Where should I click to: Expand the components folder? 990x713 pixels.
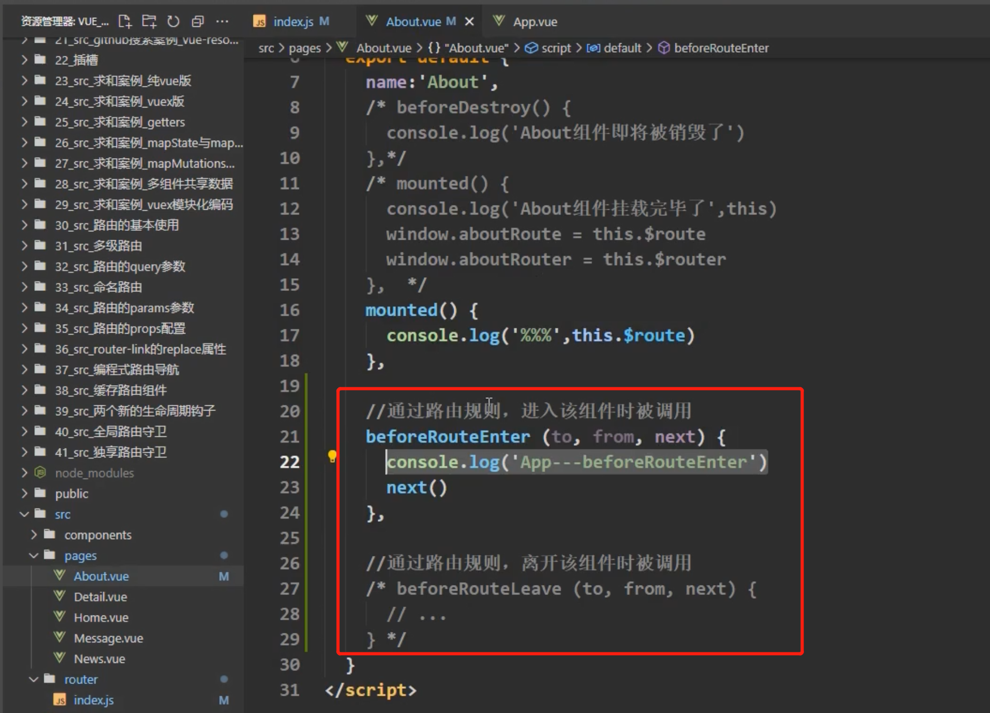[x=34, y=535]
